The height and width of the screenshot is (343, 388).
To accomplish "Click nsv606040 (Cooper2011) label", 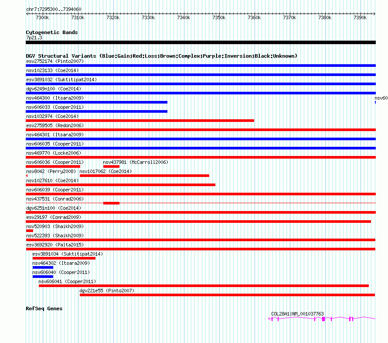I will pyautogui.click(x=61, y=272).
